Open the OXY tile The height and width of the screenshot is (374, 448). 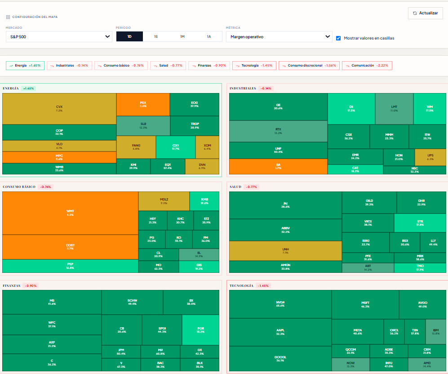pos(176,147)
